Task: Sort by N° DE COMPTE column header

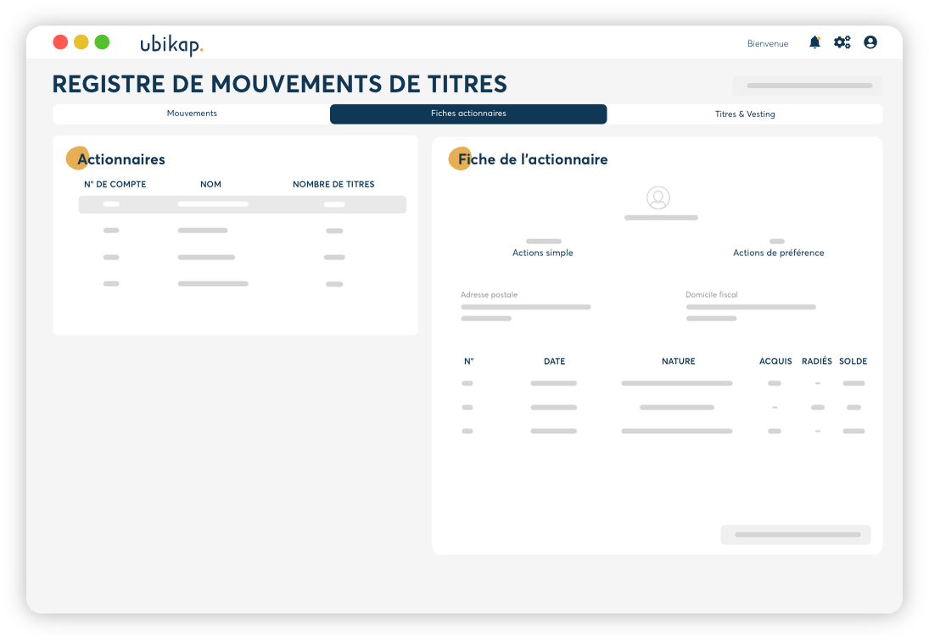Action: 115,184
